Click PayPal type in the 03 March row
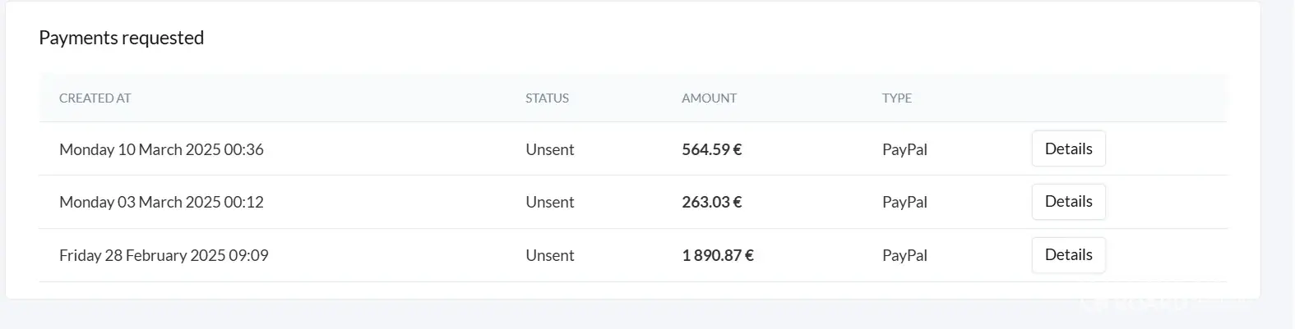The height and width of the screenshot is (329, 1295). (904, 203)
